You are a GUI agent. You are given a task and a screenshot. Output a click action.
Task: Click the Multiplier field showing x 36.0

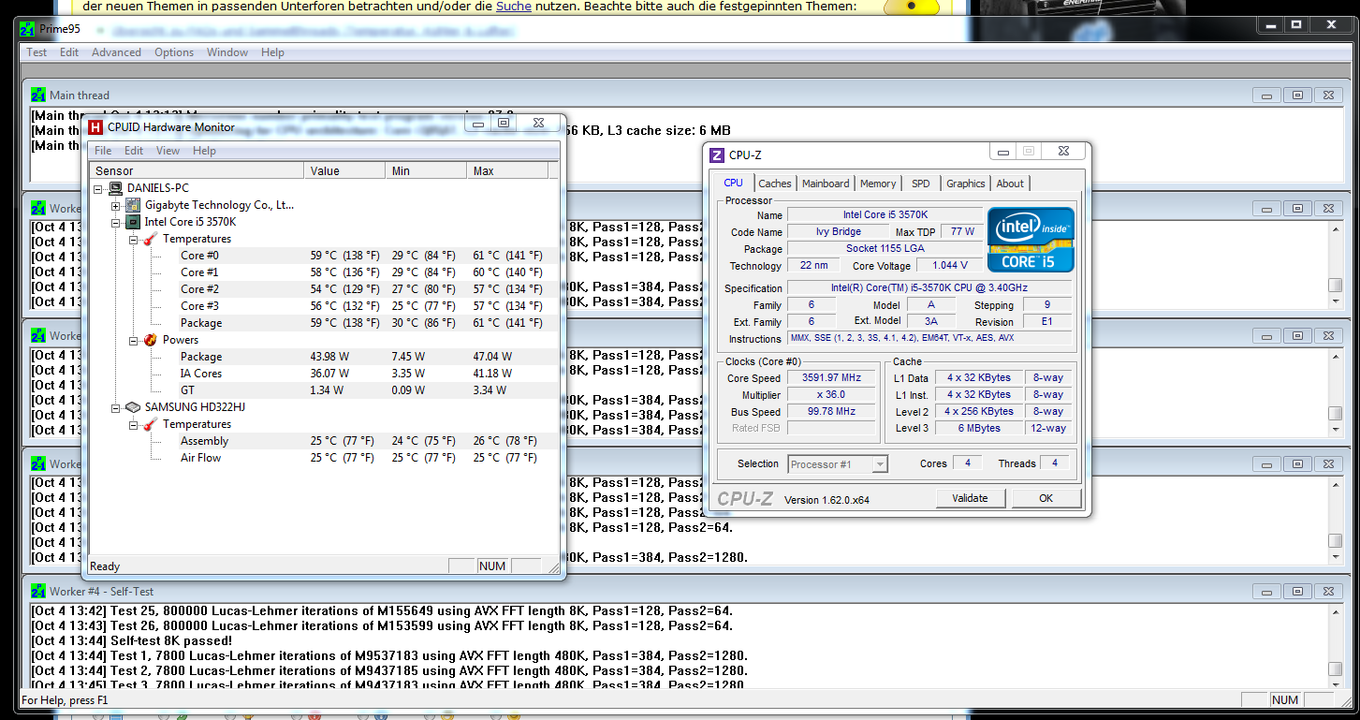[832, 395]
